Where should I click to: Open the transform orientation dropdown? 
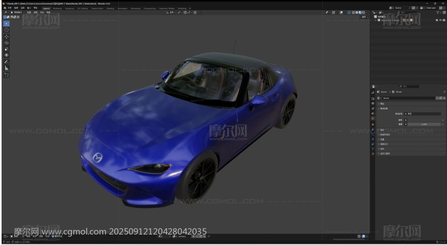click(171, 13)
